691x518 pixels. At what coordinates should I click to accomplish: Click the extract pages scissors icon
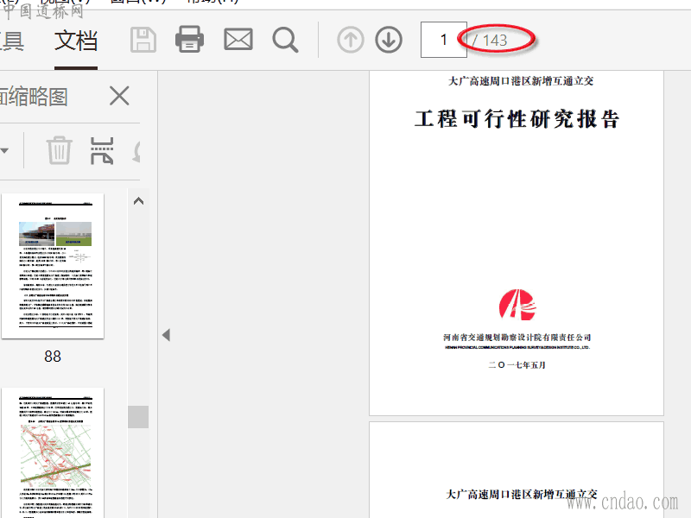point(102,150)
